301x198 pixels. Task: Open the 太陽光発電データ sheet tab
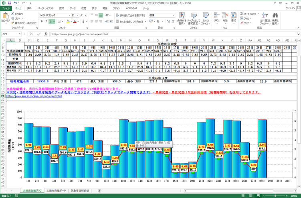click(56, 191)
